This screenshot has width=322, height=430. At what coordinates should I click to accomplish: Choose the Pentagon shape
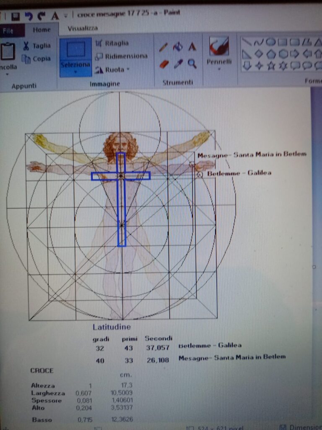point(271,54)
